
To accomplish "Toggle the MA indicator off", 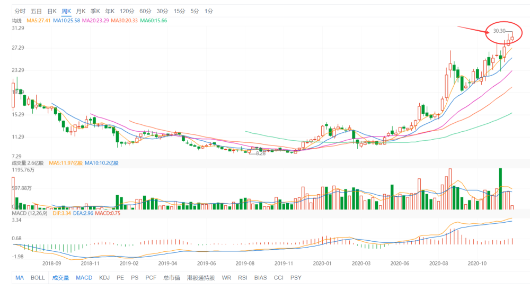I will coord(20,277).
